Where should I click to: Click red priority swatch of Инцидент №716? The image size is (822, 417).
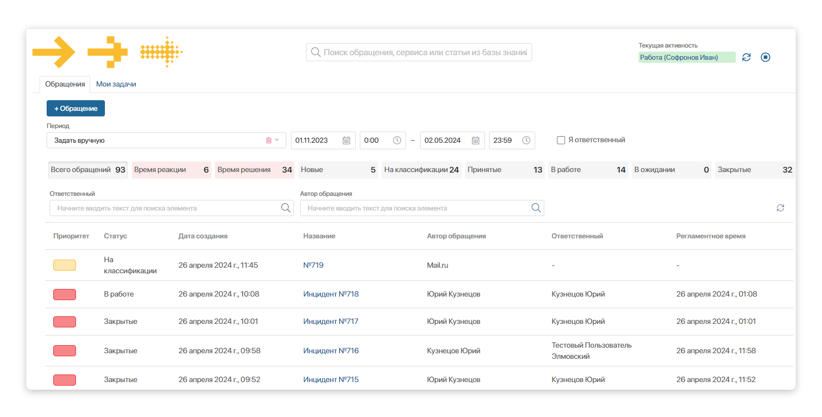[x=64, y=351]
